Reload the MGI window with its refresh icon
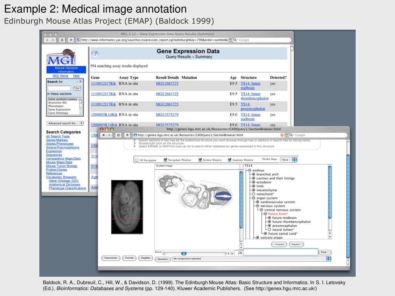The width and height of the screenshot is (395, 296). (62, 40)
